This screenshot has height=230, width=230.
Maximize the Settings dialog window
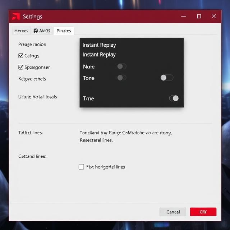tap(199, 17)
